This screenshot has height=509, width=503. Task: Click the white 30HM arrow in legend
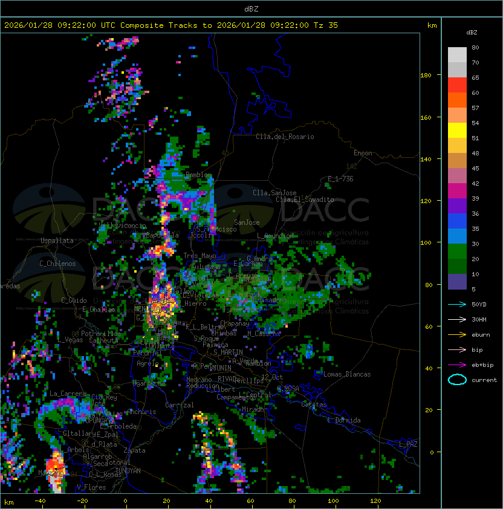457,319
